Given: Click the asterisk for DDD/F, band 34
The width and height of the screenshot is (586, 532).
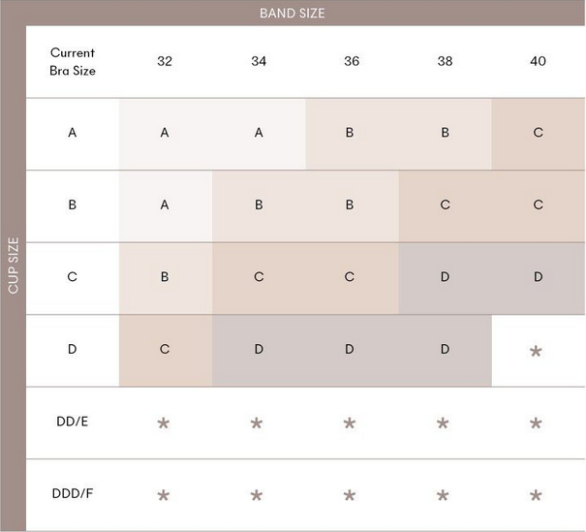Looking at the screenshot, I should [x=257, y=496].
